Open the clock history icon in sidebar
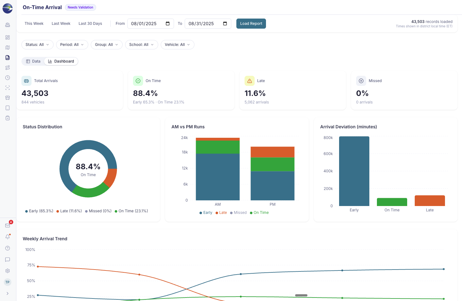 [8, 78]
